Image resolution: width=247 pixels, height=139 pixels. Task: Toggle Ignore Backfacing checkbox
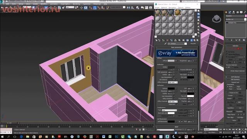click(227, 54)
